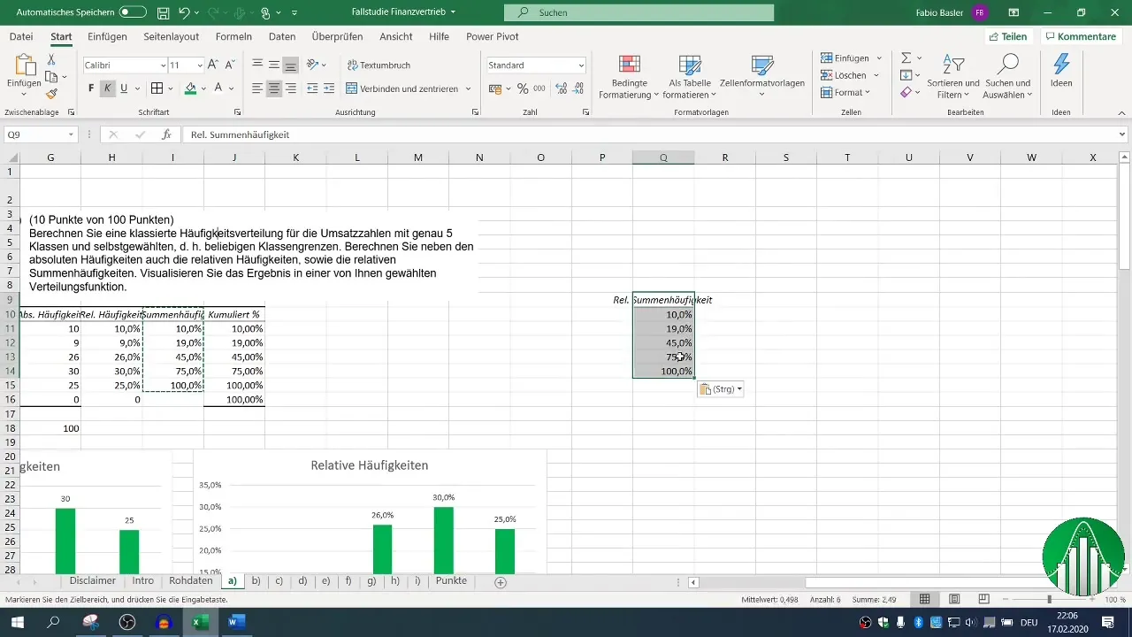1132x637 pixels.
Task: Switch to the Formeln ribbon tab
Action: click(233, 37)
